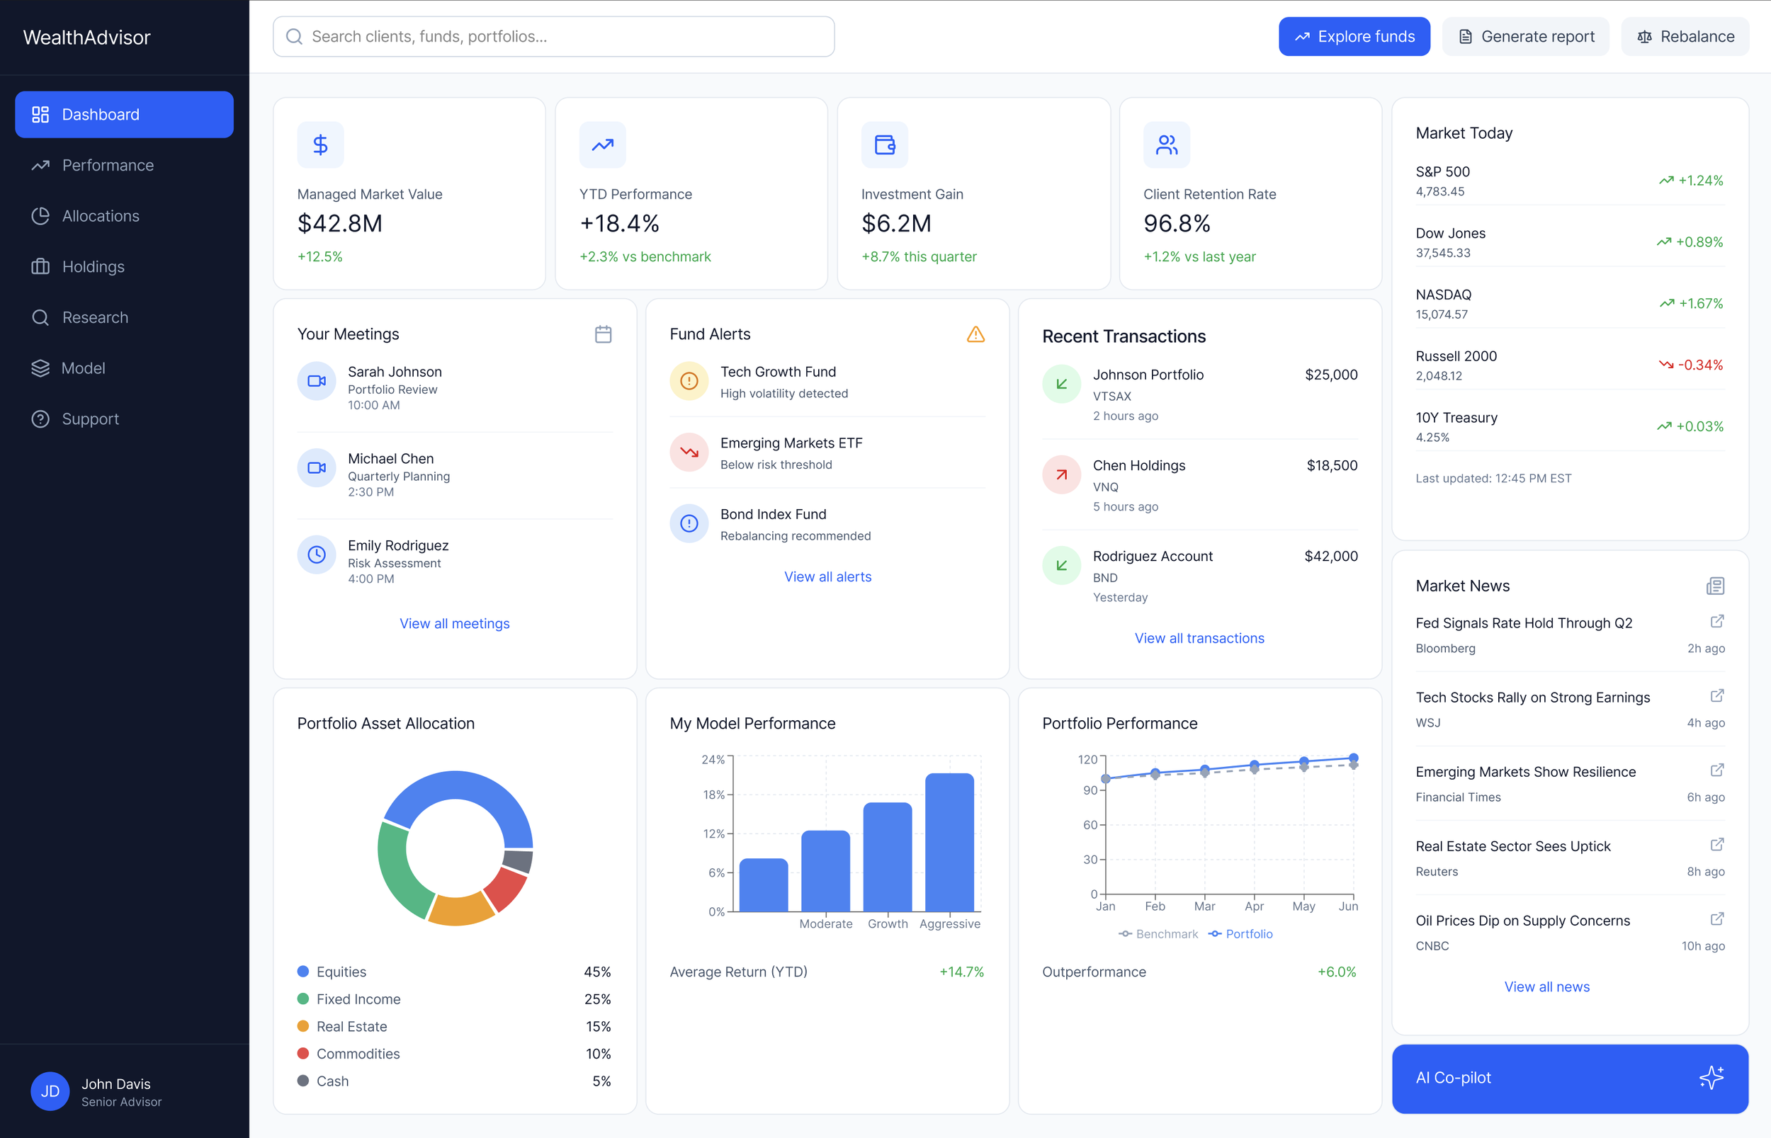
Task: Select Holdings from the sidebar menu
Action: click(x=93, y=267)
